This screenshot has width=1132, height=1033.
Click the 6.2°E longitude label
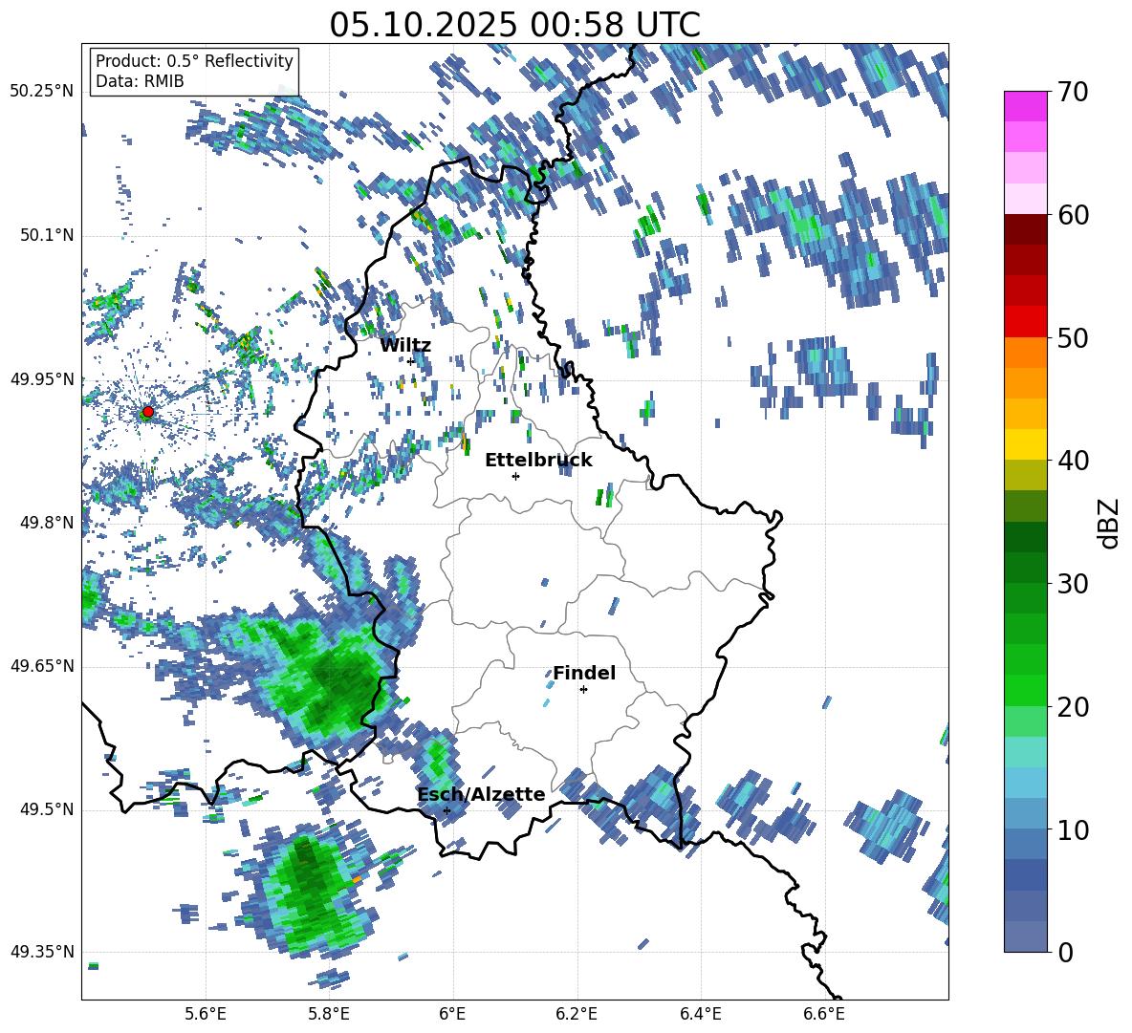[577, 1015]
